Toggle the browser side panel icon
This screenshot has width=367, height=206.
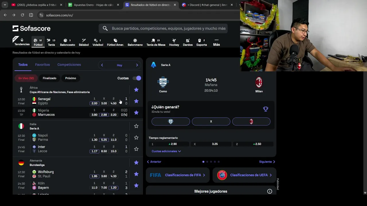(x=31, y=15)
